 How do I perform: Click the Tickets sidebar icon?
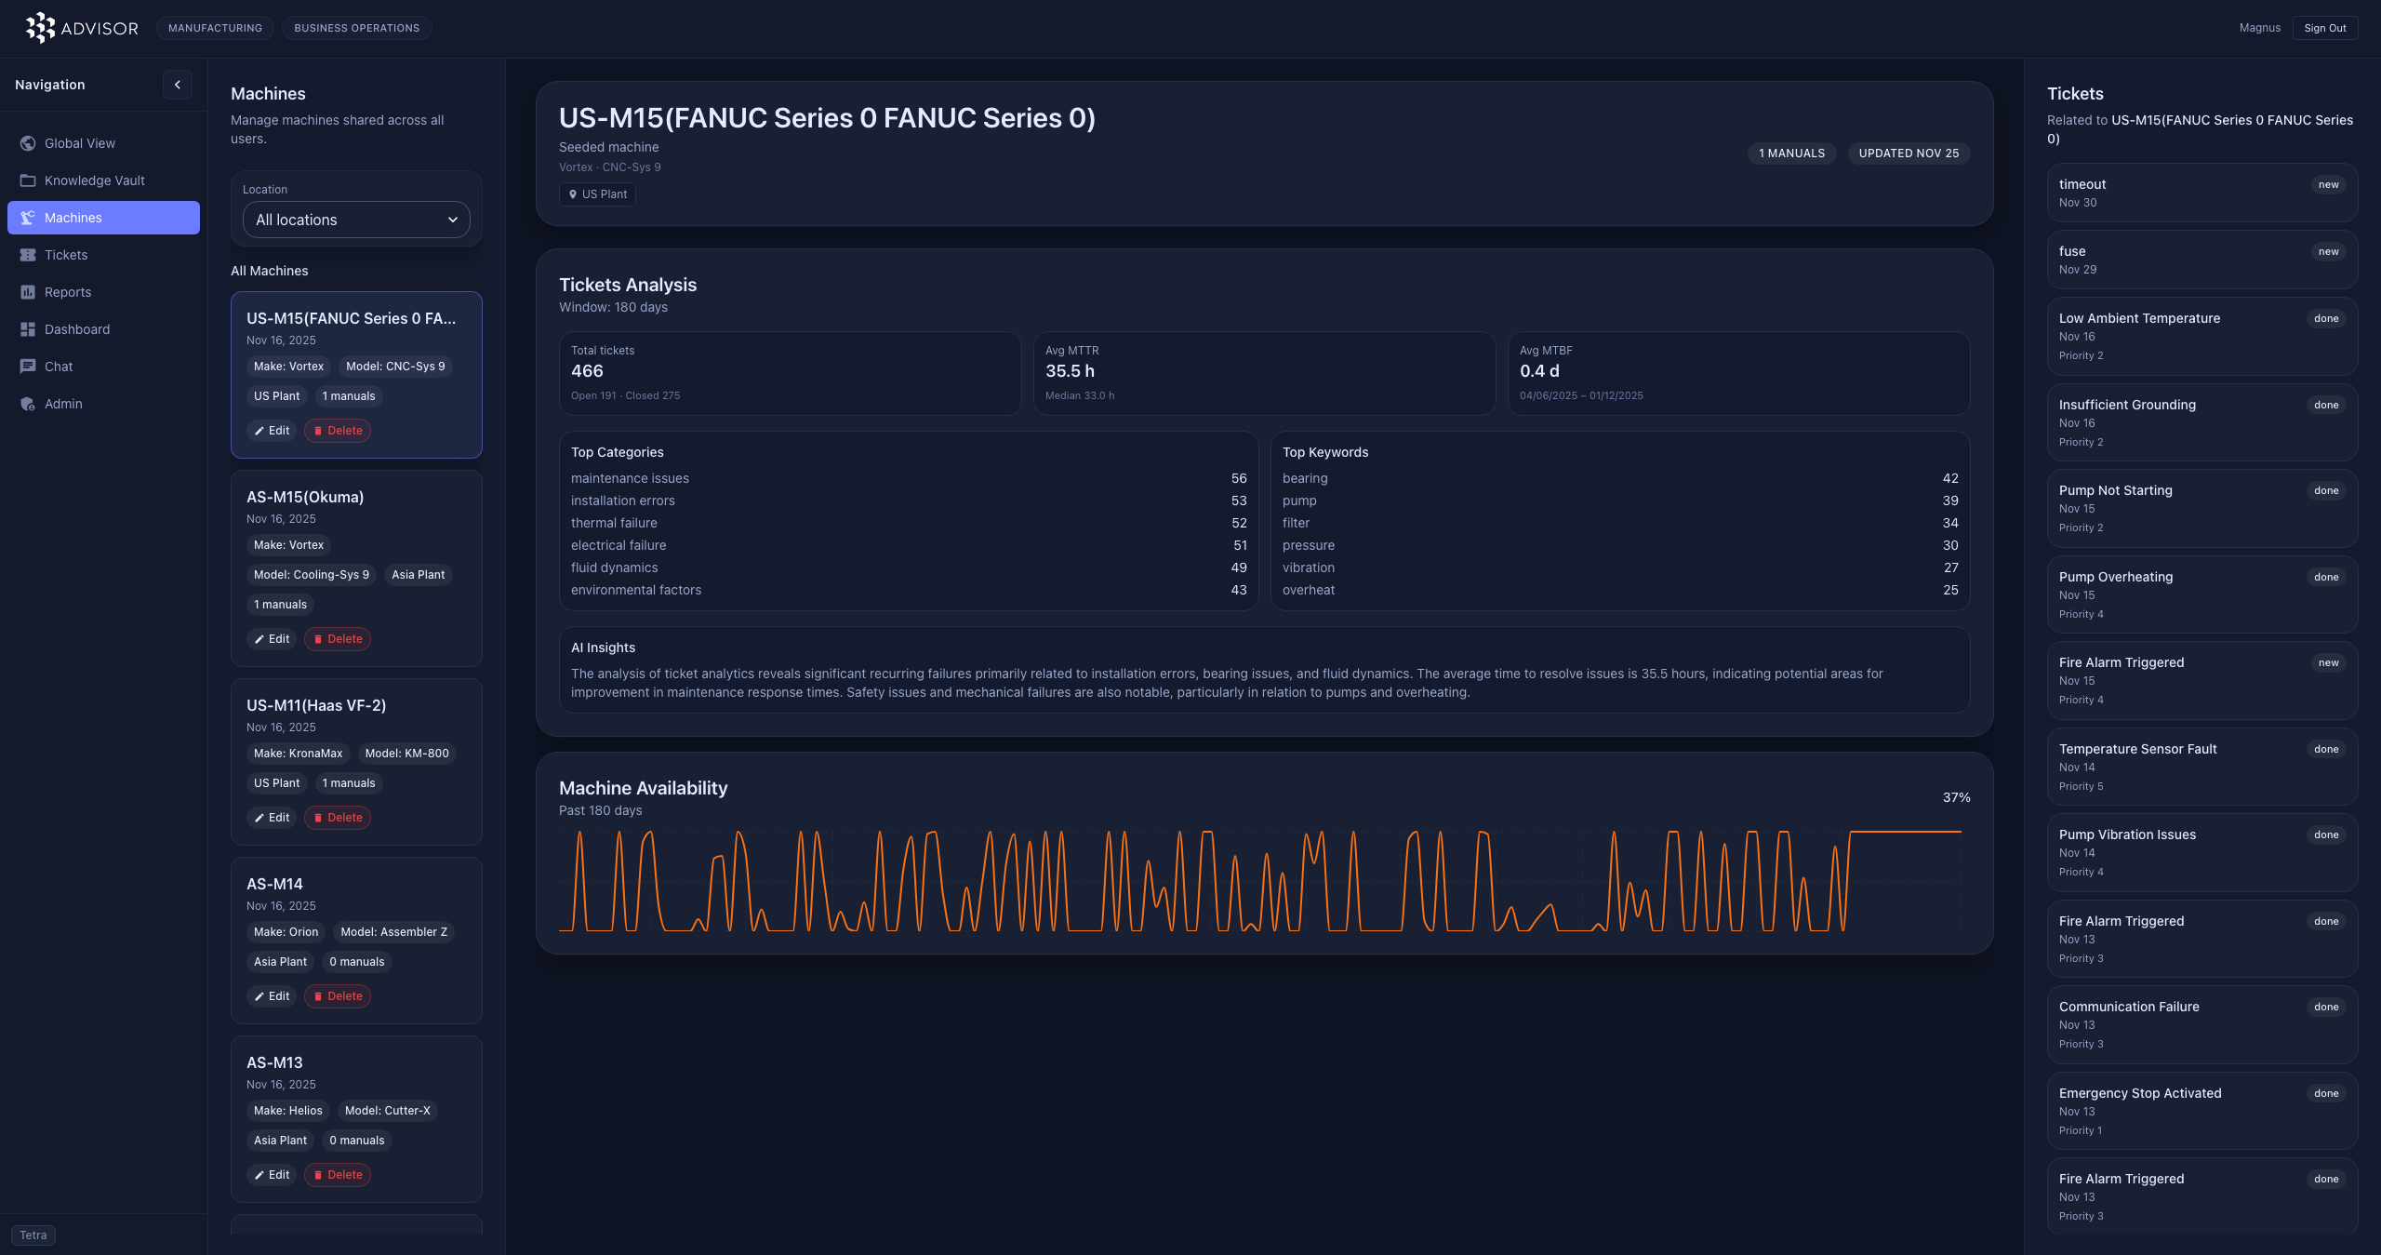pyautogui.click(x=28, y=255)
